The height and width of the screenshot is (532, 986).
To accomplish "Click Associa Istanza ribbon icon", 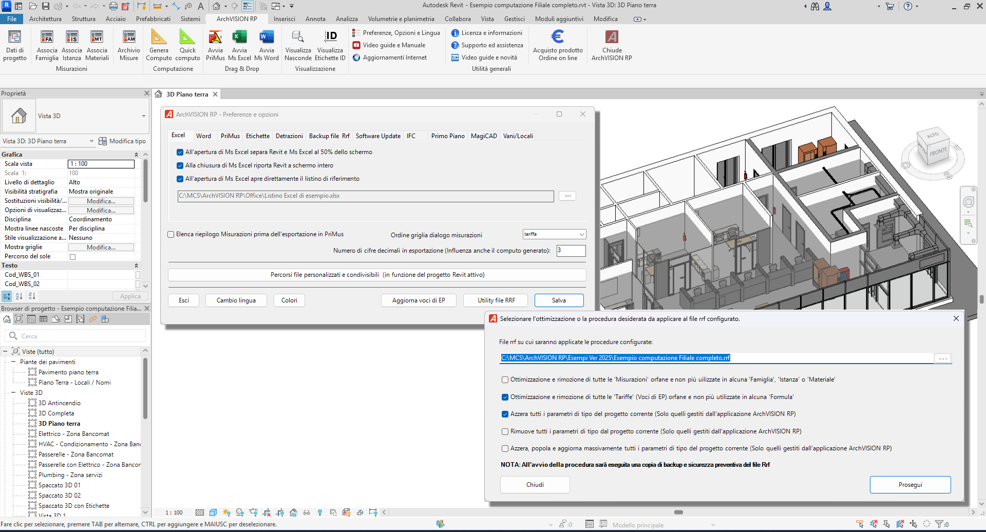I will point(72,45).
